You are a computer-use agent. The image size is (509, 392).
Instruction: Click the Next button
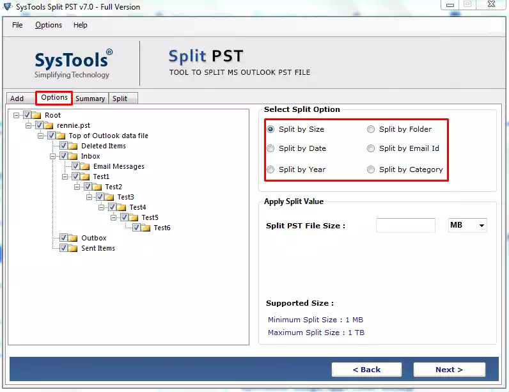(x=449, y=370)
